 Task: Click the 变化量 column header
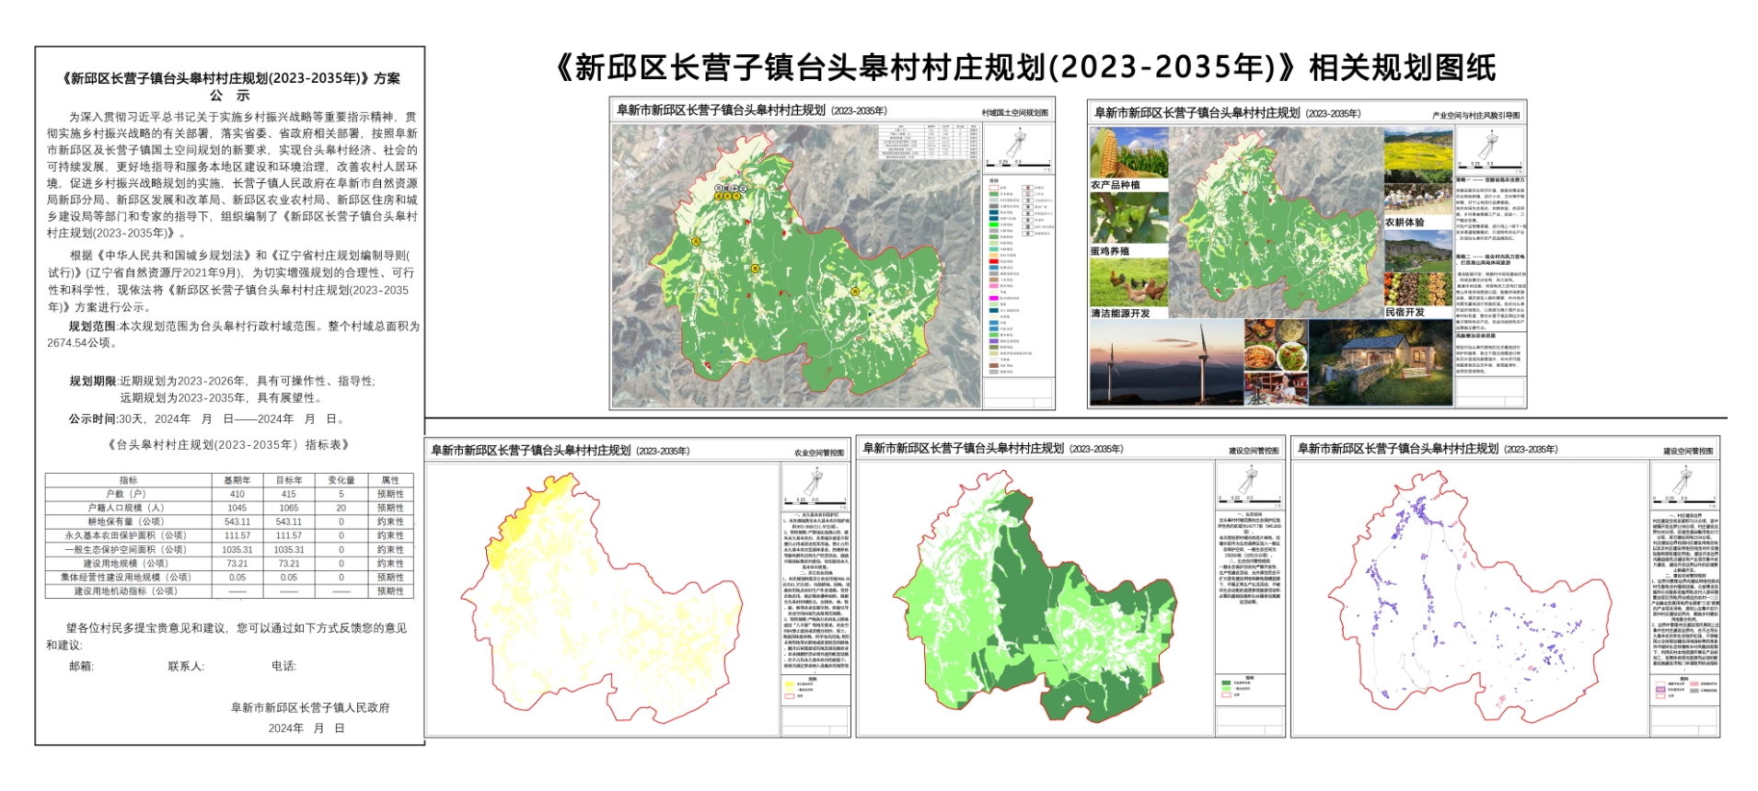coord(341,480)
